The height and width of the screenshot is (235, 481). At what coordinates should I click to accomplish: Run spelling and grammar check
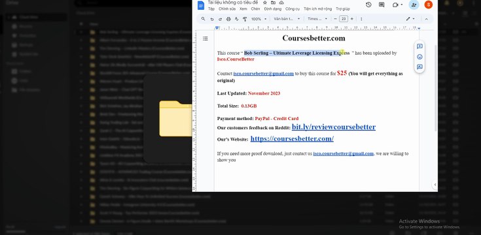tap(236, 19)
